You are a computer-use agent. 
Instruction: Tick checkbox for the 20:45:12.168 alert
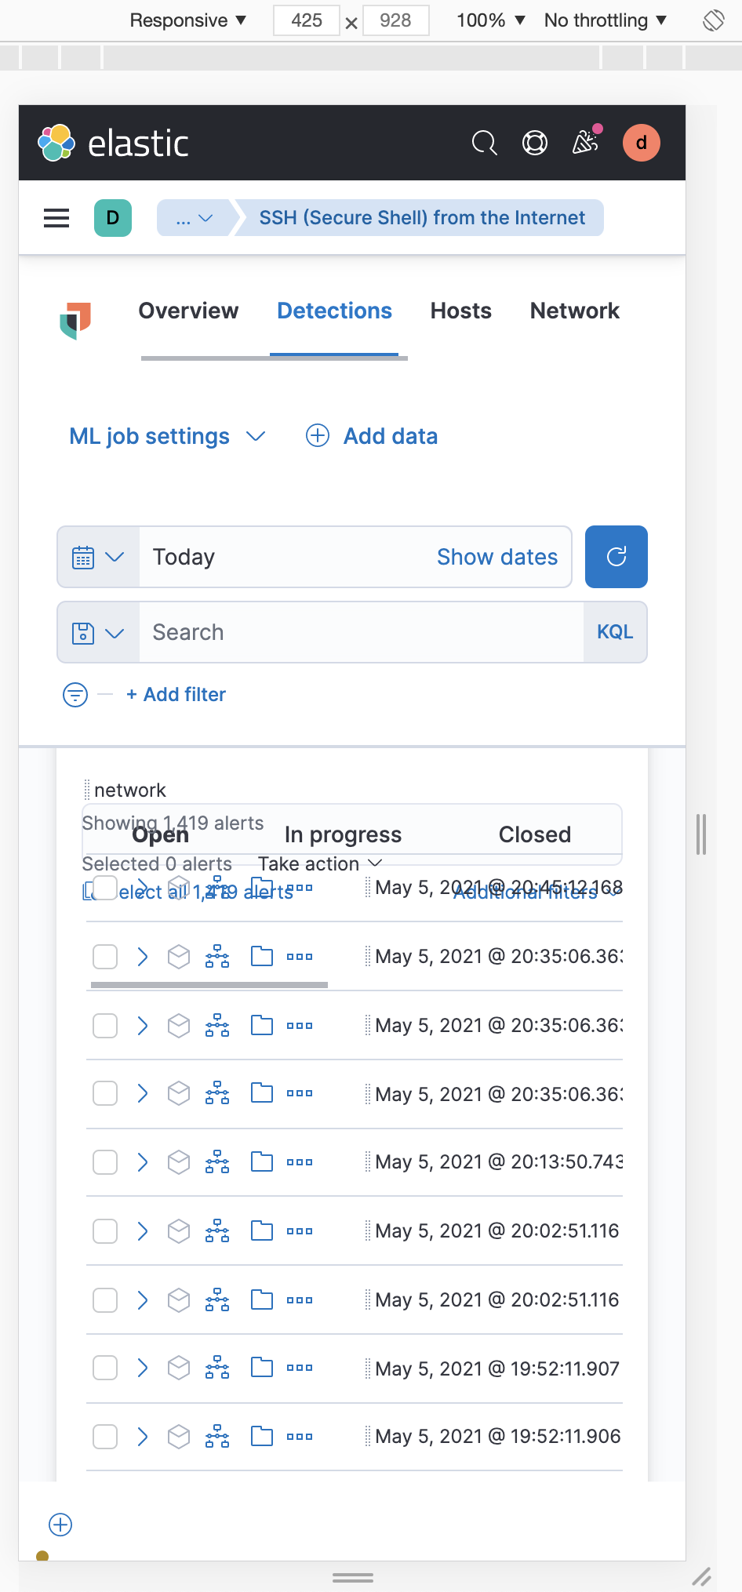tap(105, 888)
